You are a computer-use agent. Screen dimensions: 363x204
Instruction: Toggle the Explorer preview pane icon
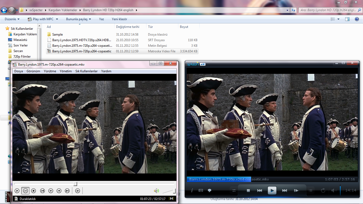click(x=347, y=19)
